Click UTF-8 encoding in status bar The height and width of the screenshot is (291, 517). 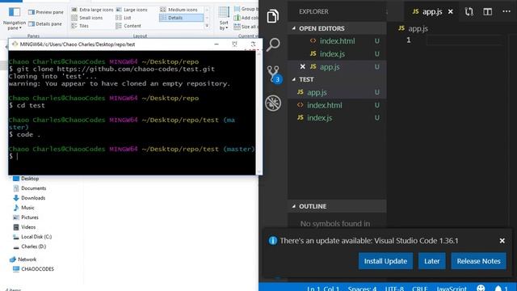(x=394, y=289)
